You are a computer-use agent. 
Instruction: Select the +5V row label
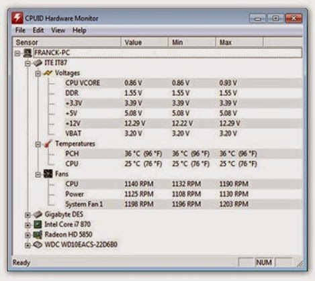tap(71, 113)
